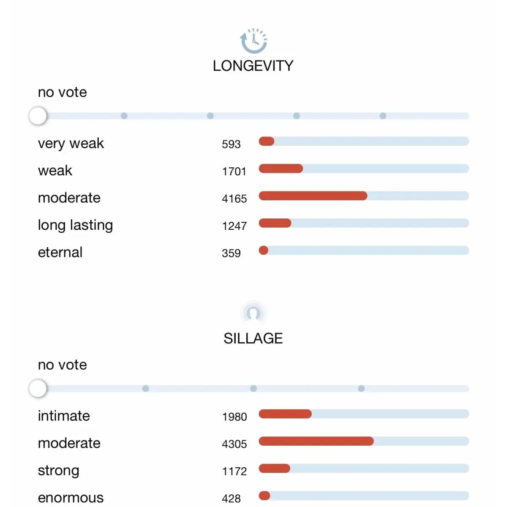
Task: Click the sillage 'moderate' bar with 4305 votes
Action: coord(364,441)
